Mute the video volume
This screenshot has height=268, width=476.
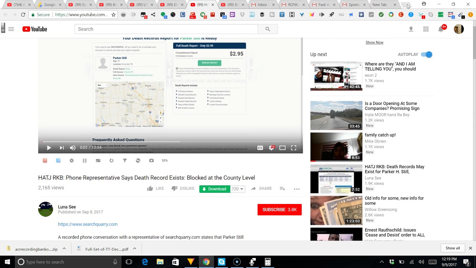tap(73, 148)
